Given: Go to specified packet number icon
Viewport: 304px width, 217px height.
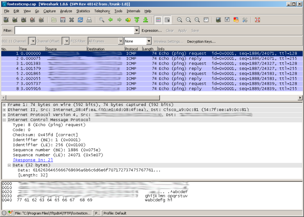Looking at the screenshot, I should click(x=128, y=20).
